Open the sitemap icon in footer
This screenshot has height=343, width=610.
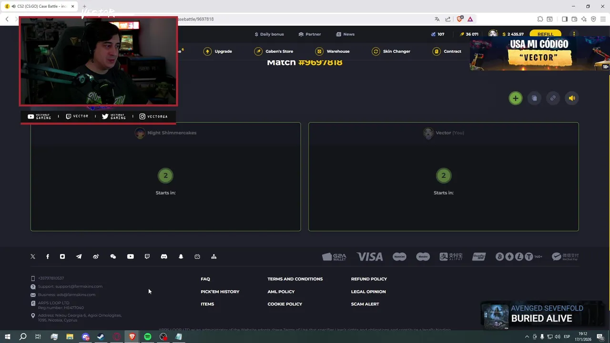pos(214,256)
